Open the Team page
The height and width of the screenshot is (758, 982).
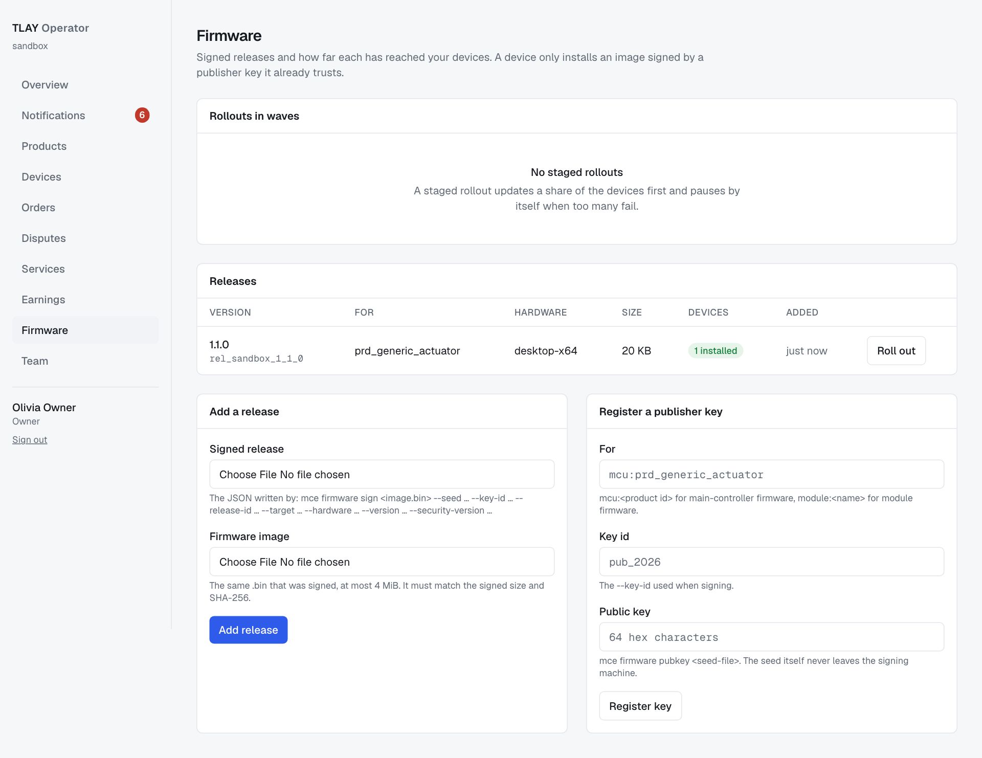[85, 361]
